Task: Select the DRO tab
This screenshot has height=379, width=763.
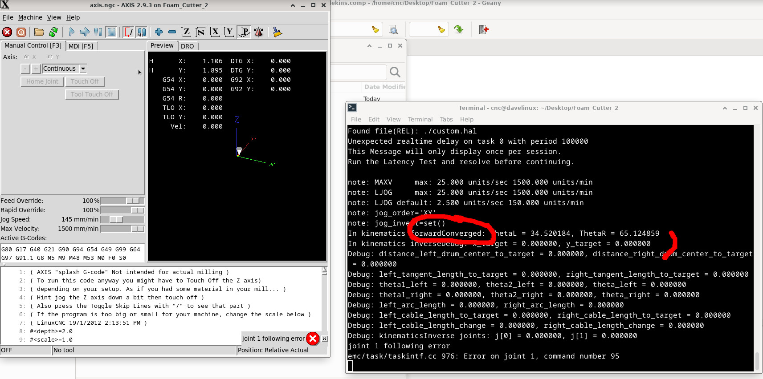Action: [188, 46]
